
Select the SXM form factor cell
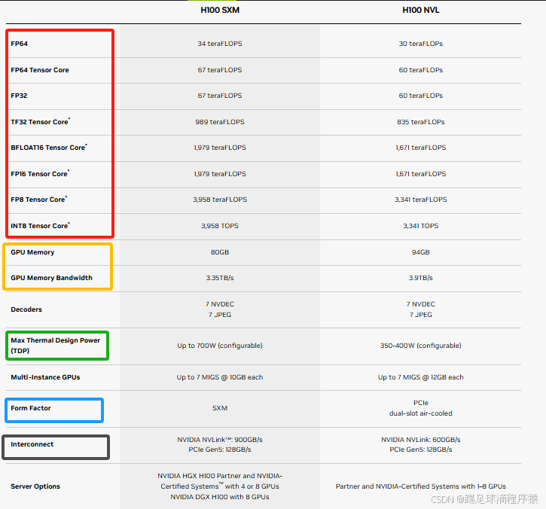[220, 408]
